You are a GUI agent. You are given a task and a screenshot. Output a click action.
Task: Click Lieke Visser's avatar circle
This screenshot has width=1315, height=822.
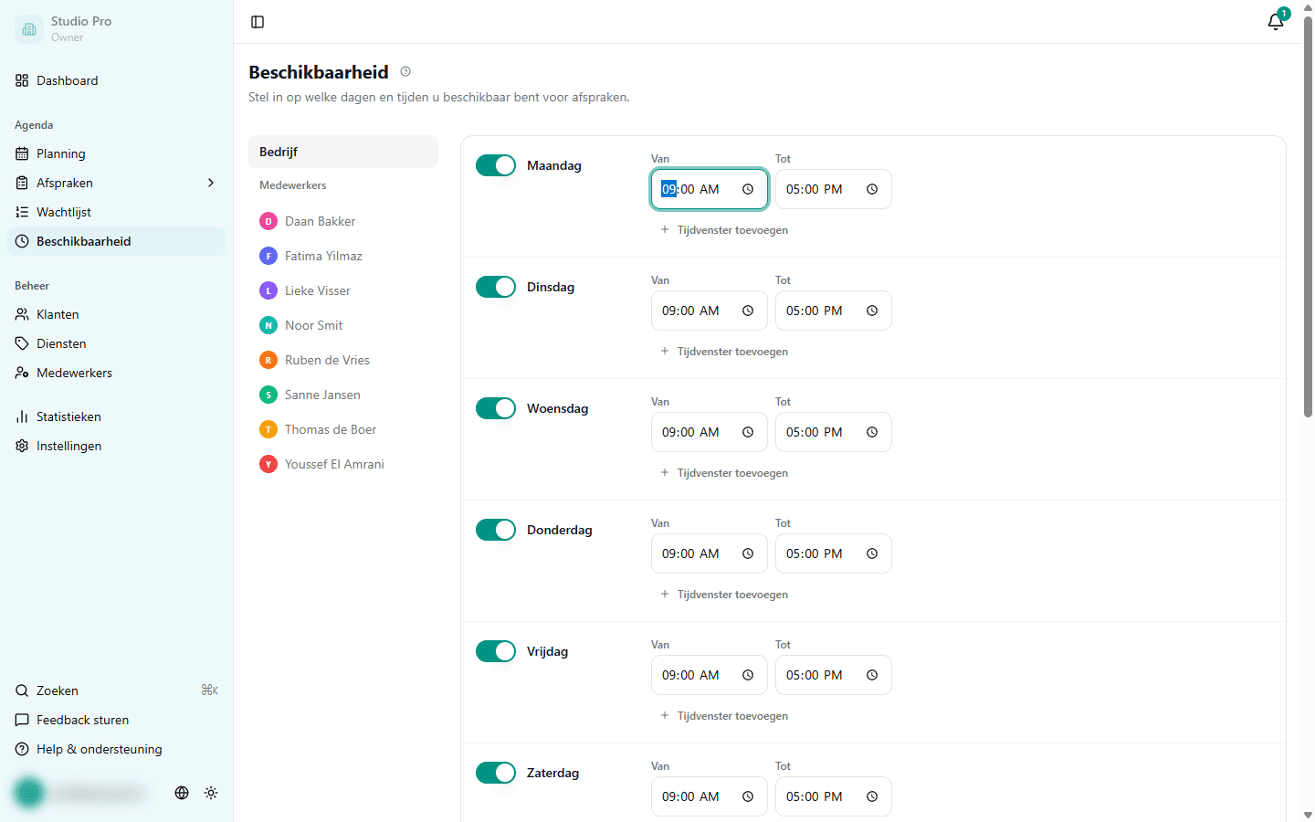tap(268, 290)
